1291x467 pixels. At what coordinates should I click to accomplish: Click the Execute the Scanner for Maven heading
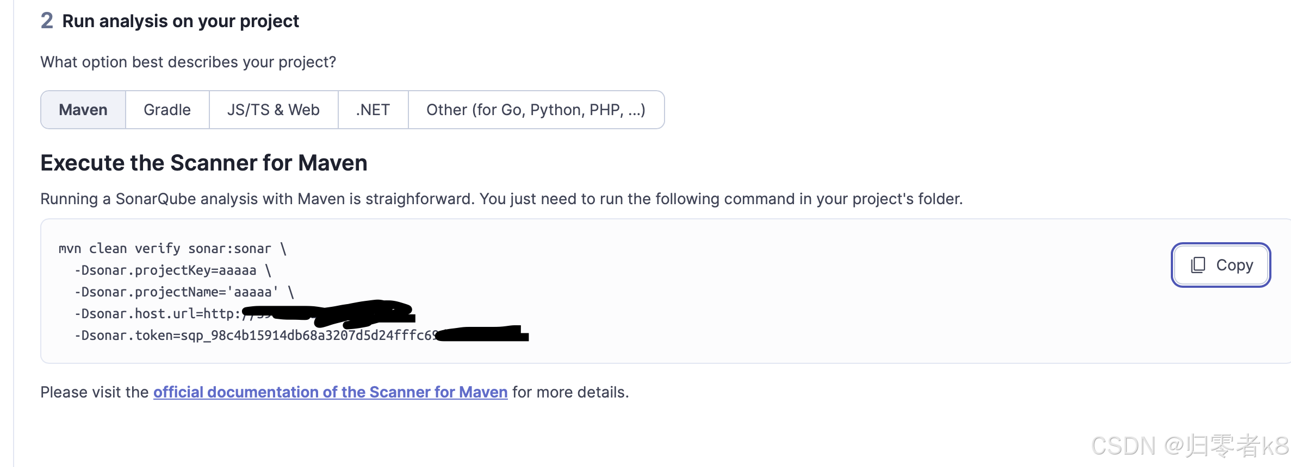[203, 163]
